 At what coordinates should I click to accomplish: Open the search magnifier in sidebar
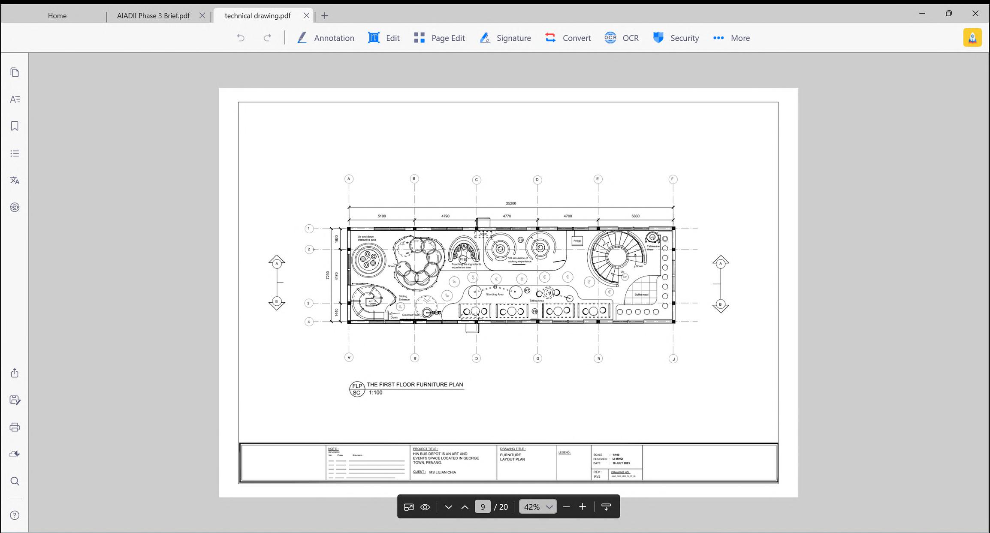[x=15, y=481]
